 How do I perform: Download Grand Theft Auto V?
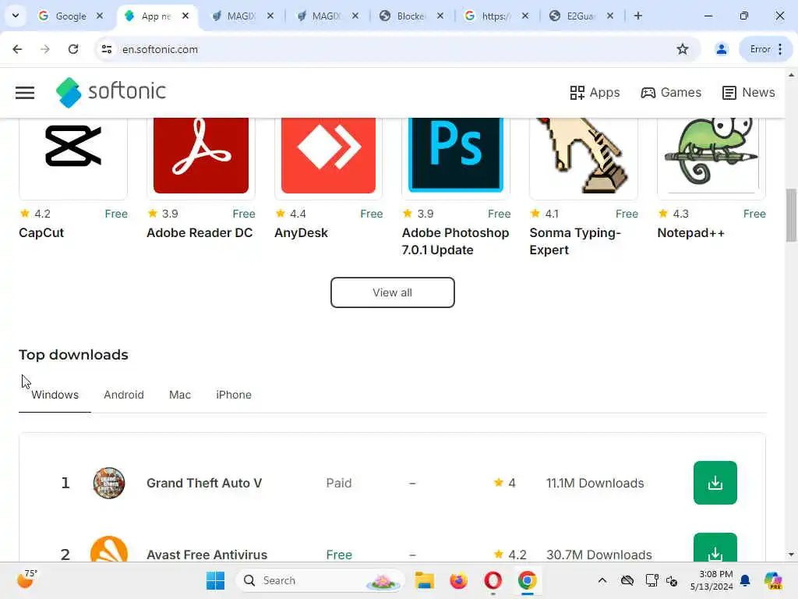[x=715, y=483]
